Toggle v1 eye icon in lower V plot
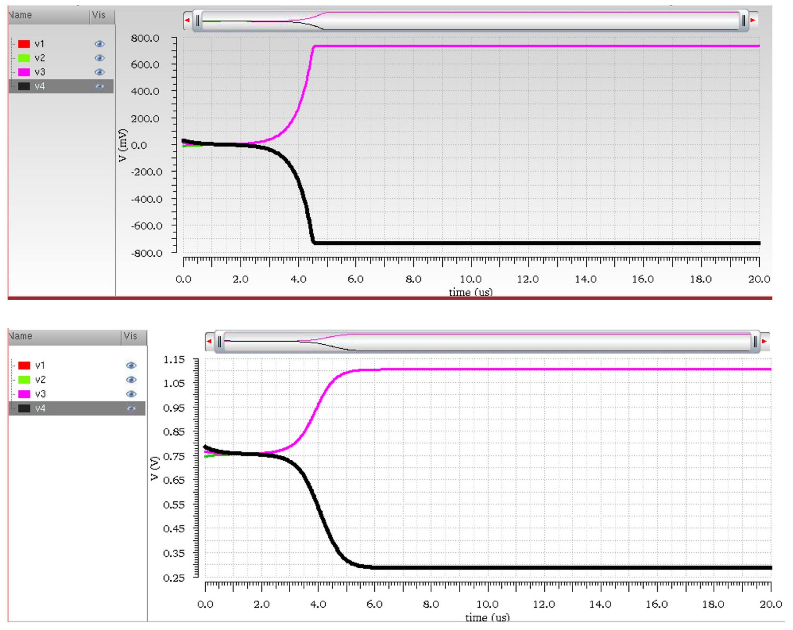Viewport: 793px width, 630px height. [131, 365]
